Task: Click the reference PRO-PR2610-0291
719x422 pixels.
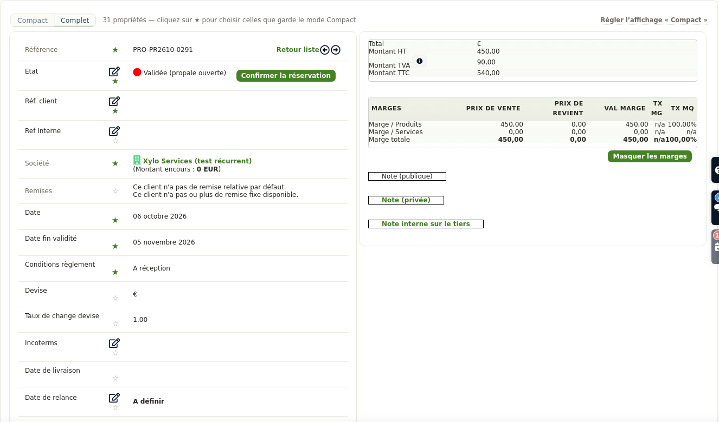Action: point(163,50)
